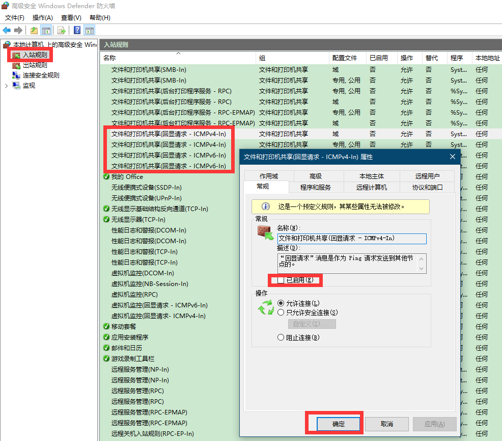
Task: Click the Back arrow toolbar icon
Action: click(7, 31)
